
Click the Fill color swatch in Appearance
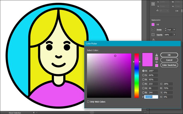[153, 24]
